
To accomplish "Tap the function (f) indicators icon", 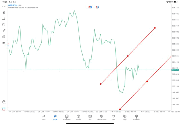I will pyautogui.click(x=4, y=31).
